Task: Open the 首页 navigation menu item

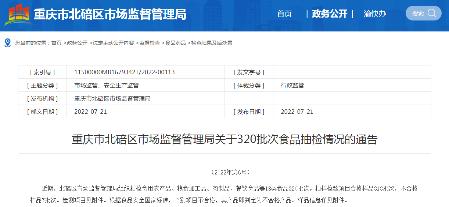Action: (284, 14)
